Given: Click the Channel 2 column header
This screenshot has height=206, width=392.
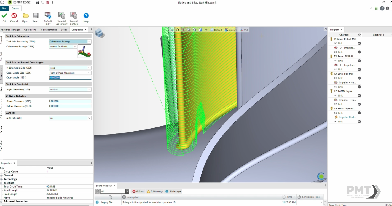Looking at the screenshot, I should coord(378,35).
